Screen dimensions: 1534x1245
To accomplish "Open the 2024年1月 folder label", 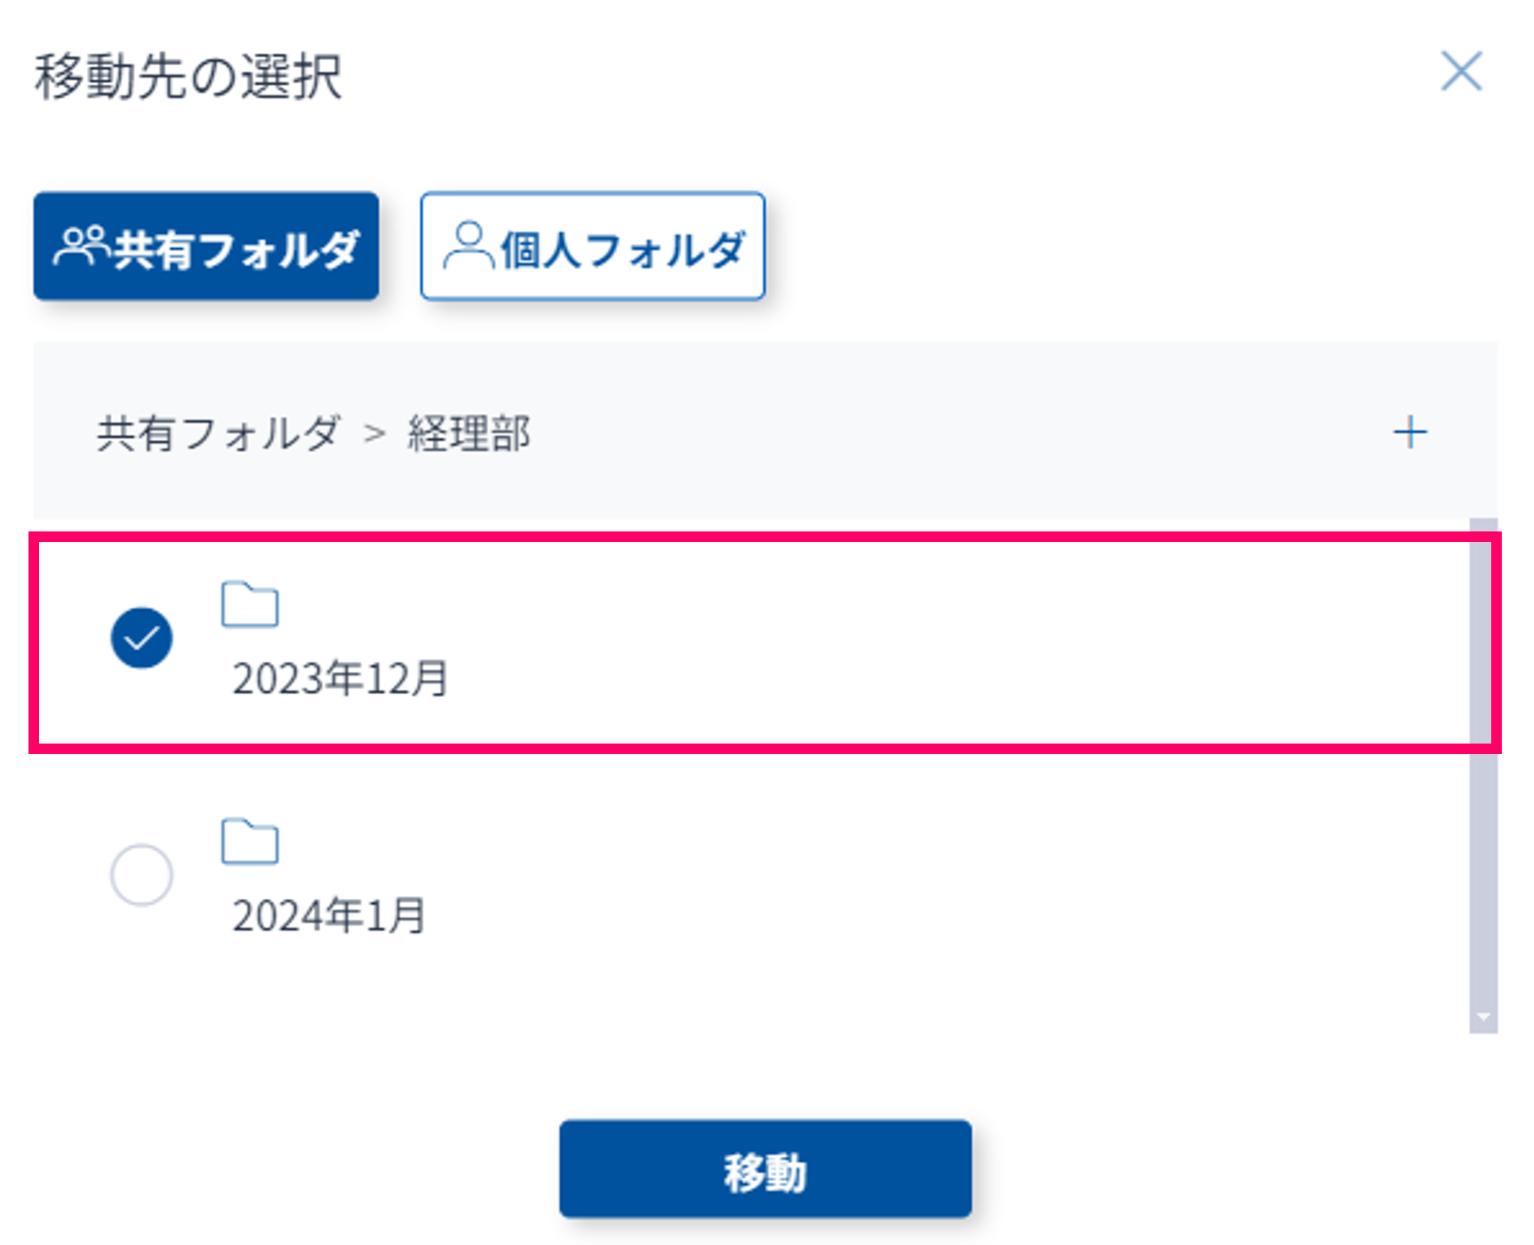I will (x=329, y=915).
